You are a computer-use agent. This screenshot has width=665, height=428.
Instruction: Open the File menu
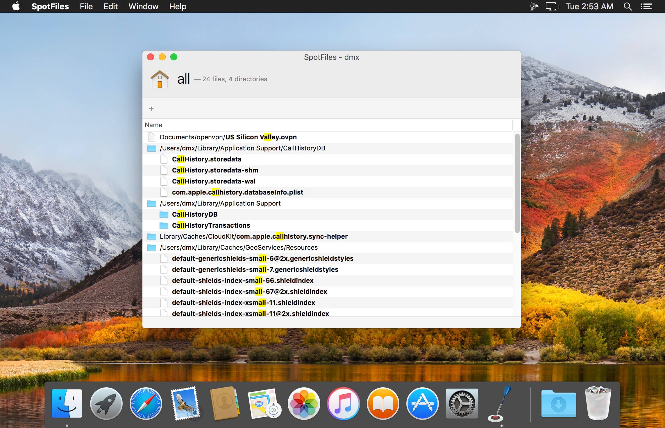(86, 6)
